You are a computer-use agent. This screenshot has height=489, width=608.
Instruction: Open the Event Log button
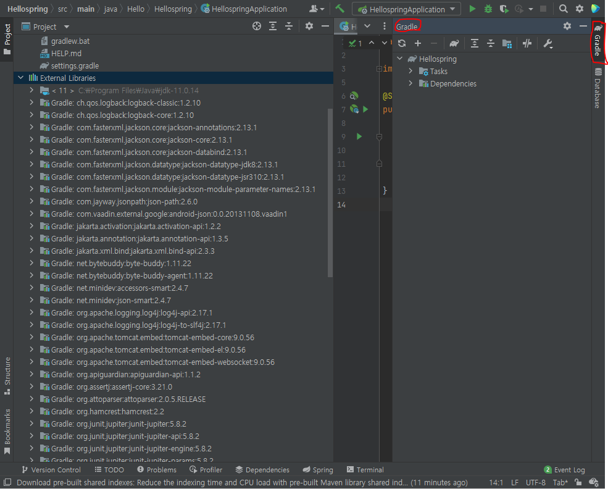pos(565,470)
